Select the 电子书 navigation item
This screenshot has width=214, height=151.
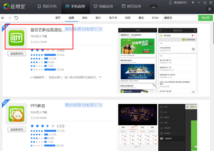[113, 18]
